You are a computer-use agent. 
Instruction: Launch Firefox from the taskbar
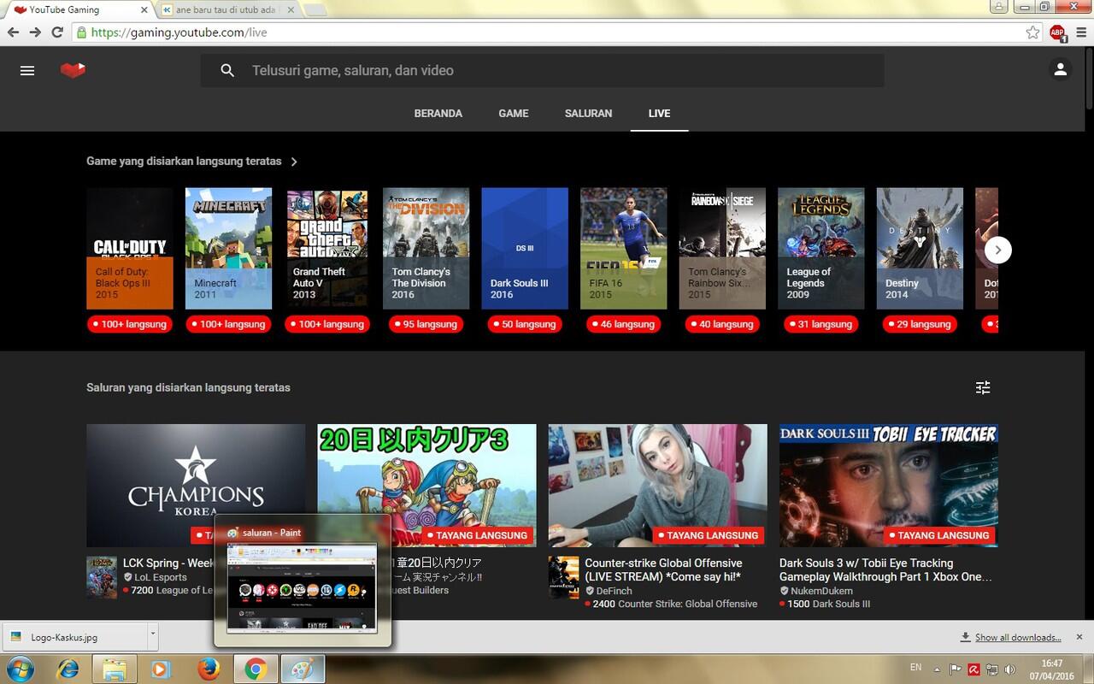[x=208, y=668]
